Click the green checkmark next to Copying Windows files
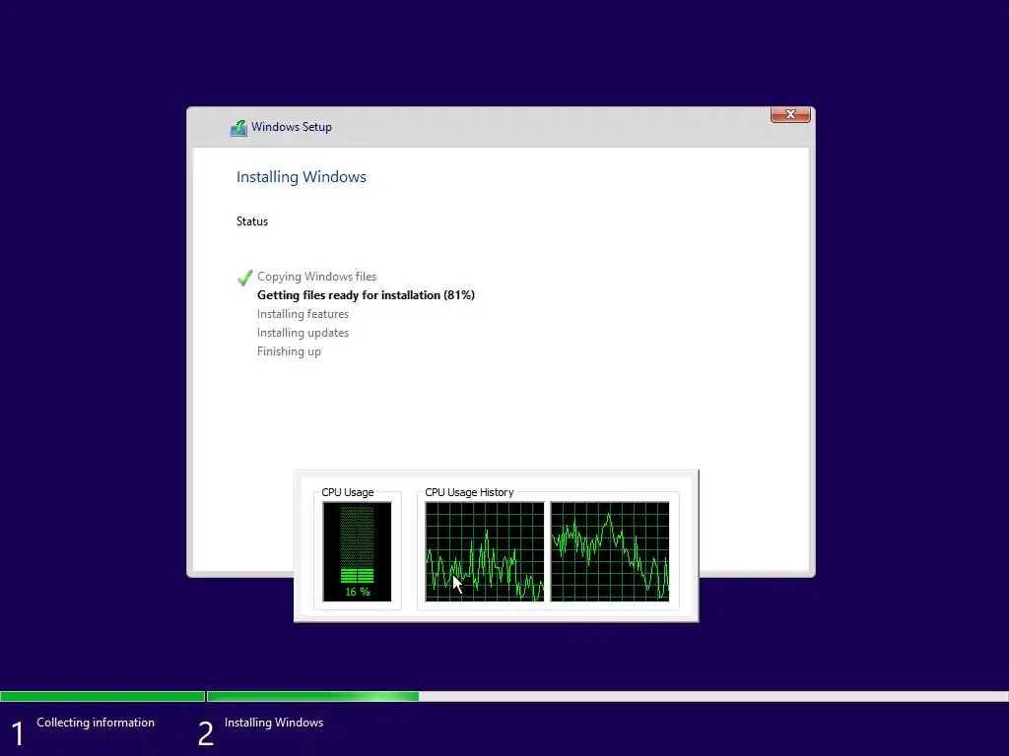 tap(245, 277)
